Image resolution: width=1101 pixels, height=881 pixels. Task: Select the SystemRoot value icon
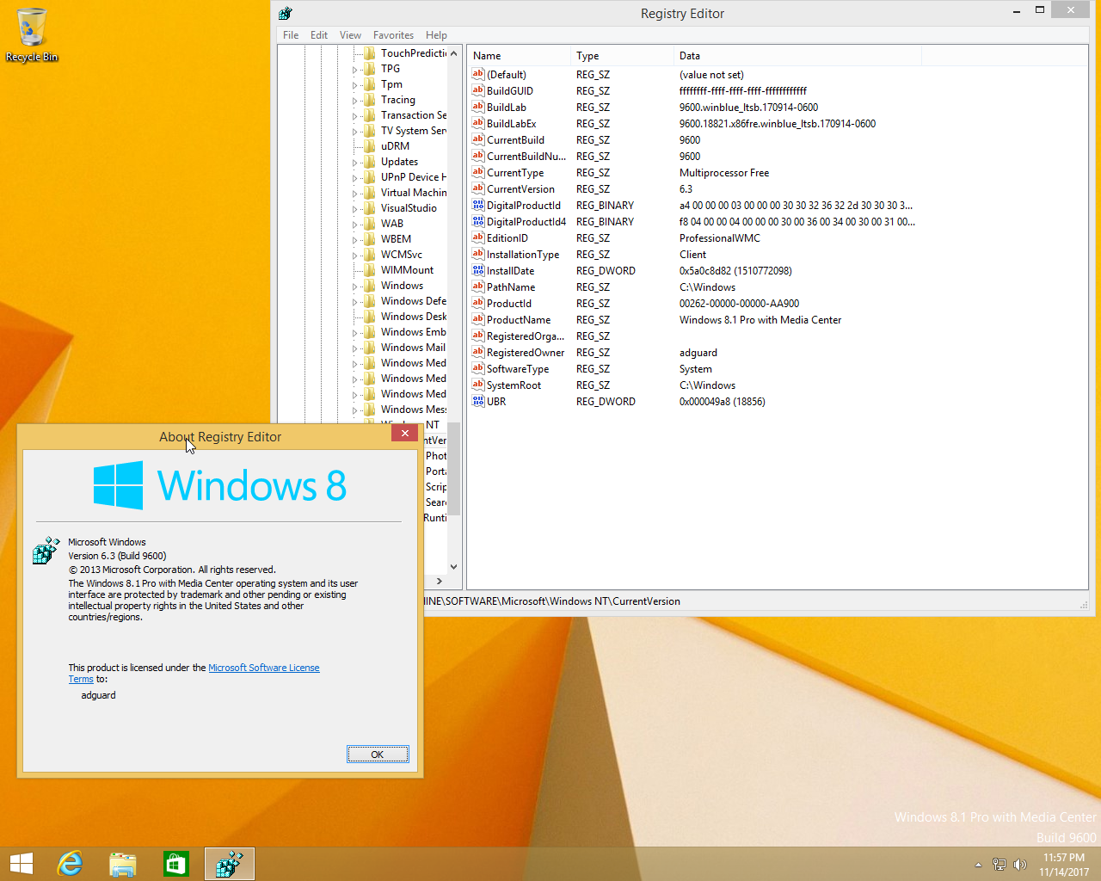click(478, 385)
